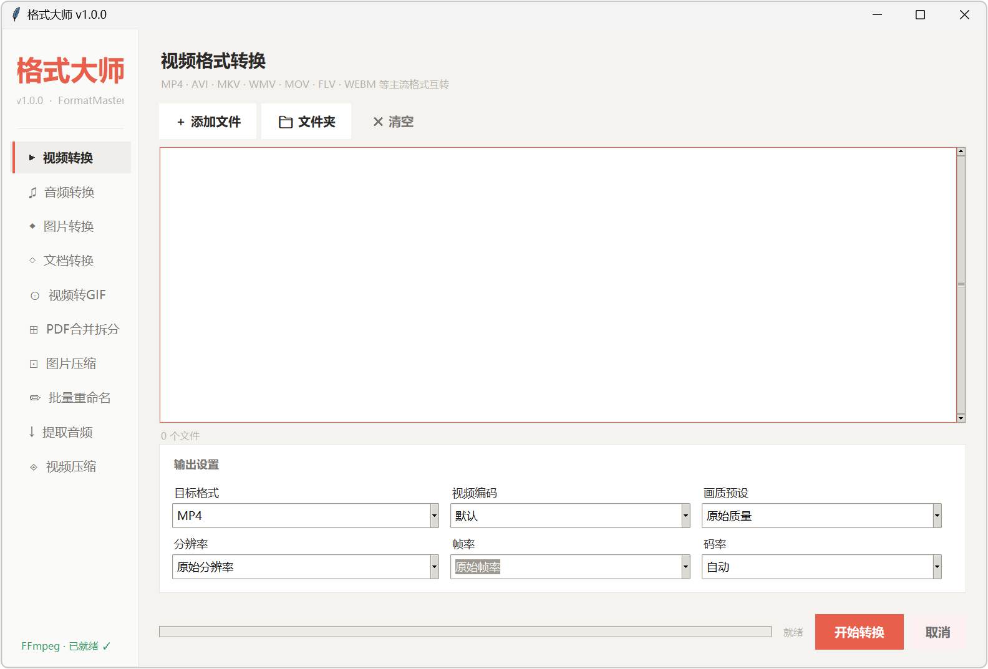Minimize the 格式大师 window

(x=877, y=14)
